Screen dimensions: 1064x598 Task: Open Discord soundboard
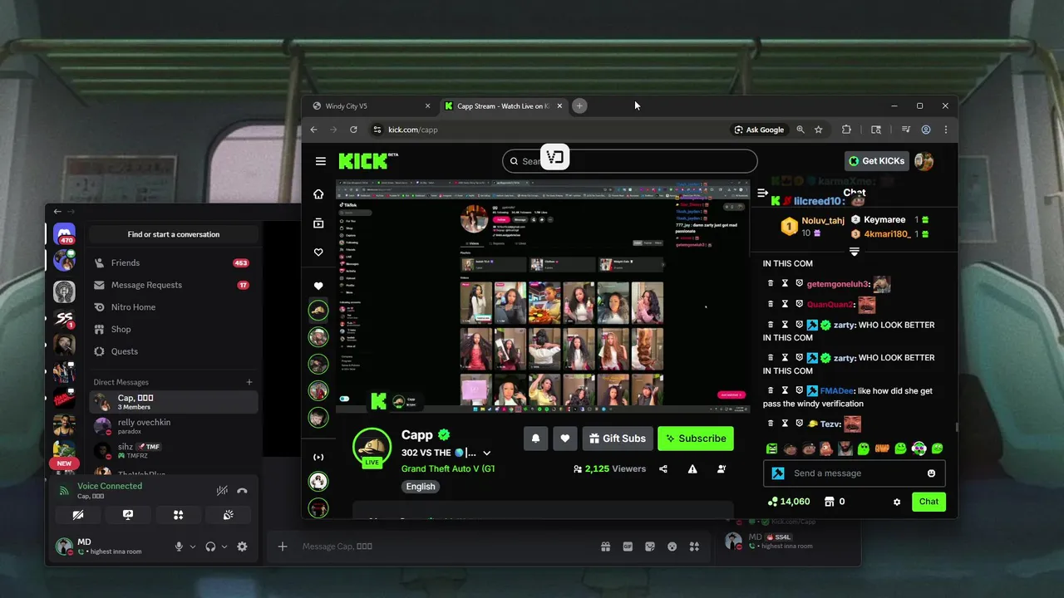point(228,515)
